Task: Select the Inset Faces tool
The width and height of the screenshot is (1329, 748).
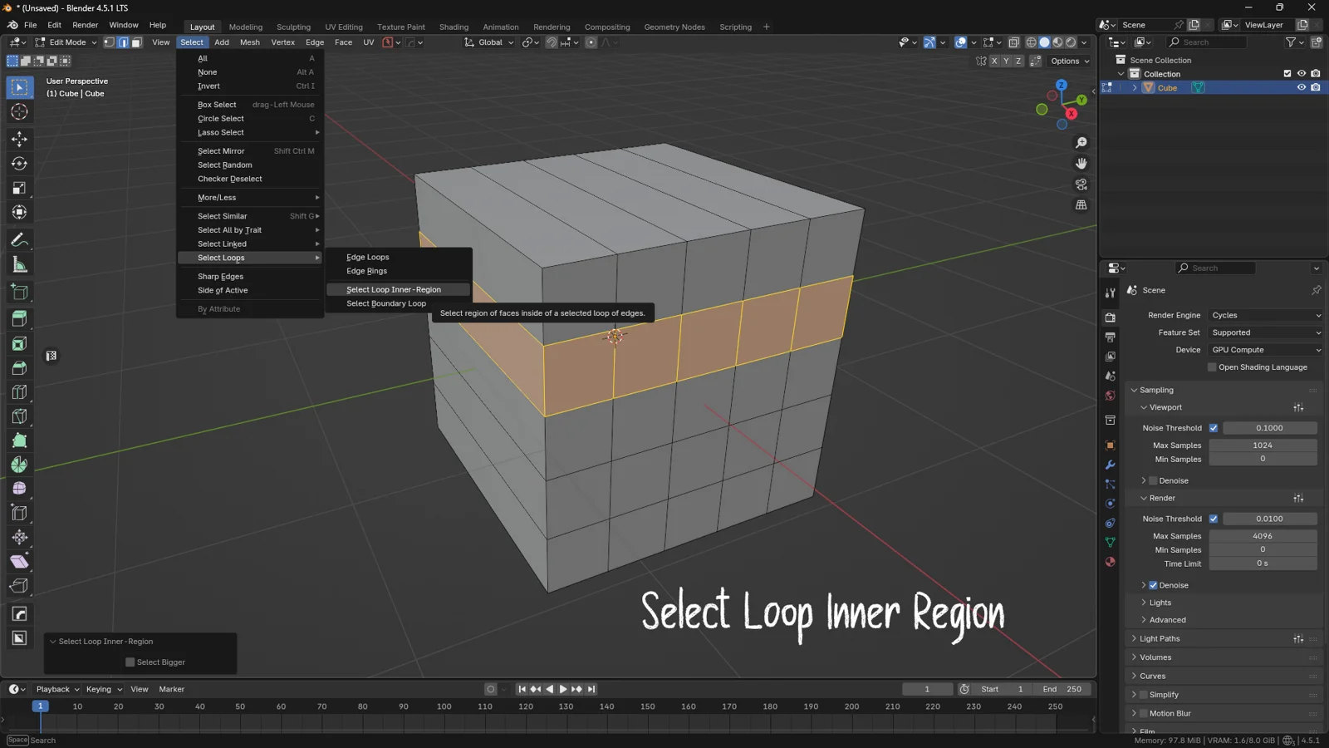Action: (x=19, y=343)
